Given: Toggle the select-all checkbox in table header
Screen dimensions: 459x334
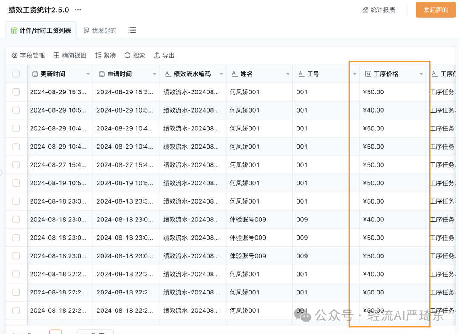Looking at the screenshot, I should click(x=16, y=74).
